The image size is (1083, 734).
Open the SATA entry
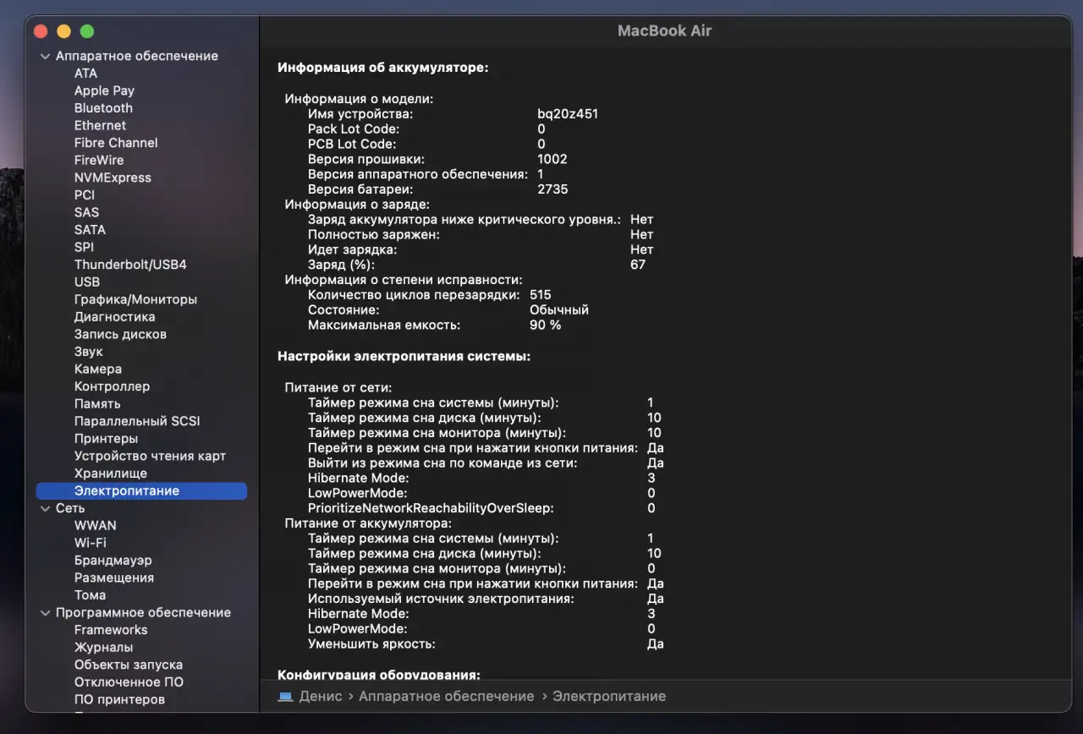pos(90,230)
